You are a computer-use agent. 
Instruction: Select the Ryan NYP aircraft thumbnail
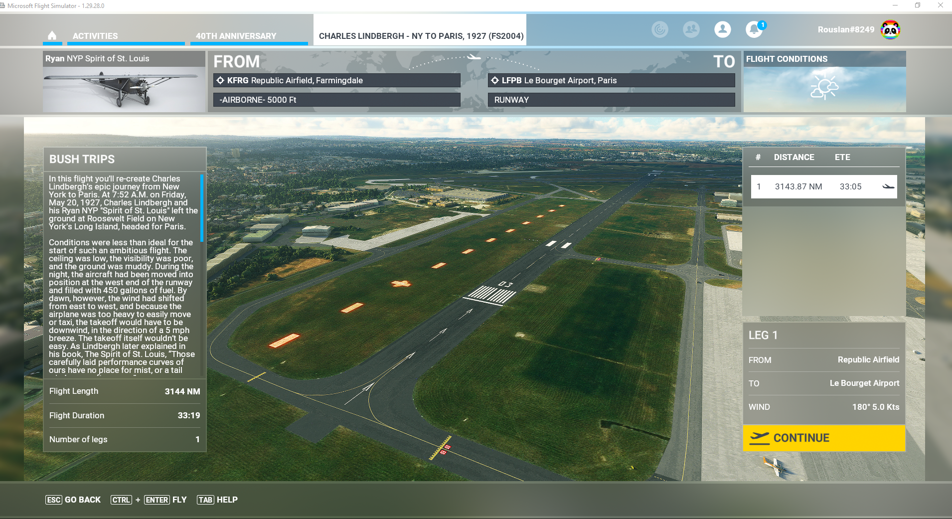click(124, 89)
